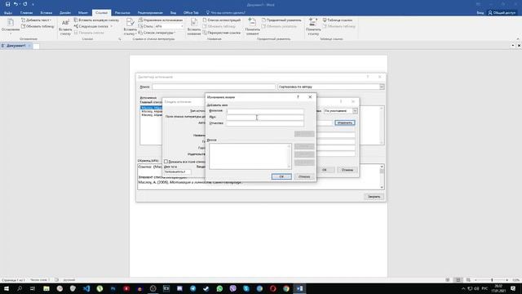Open Viber from the taskbar
This screenshot has height=294, width=522.
[x=232, y=288]
